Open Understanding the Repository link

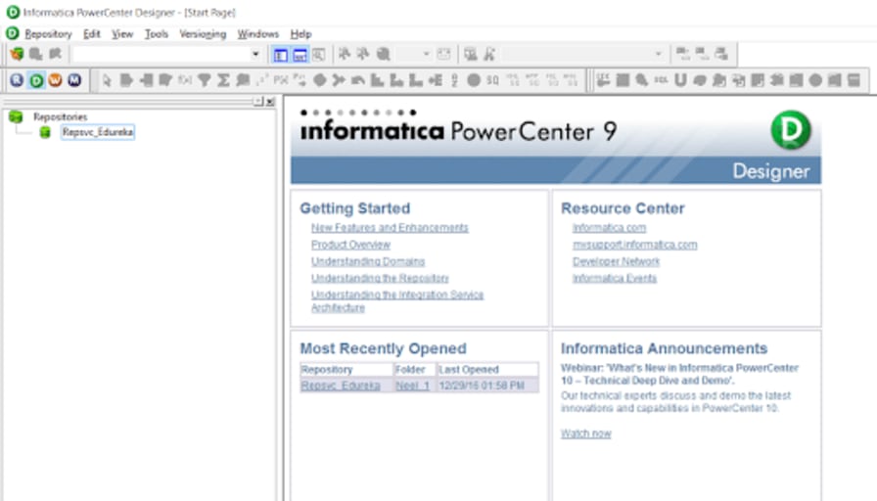pyautogui.click(x=380, y=278)
